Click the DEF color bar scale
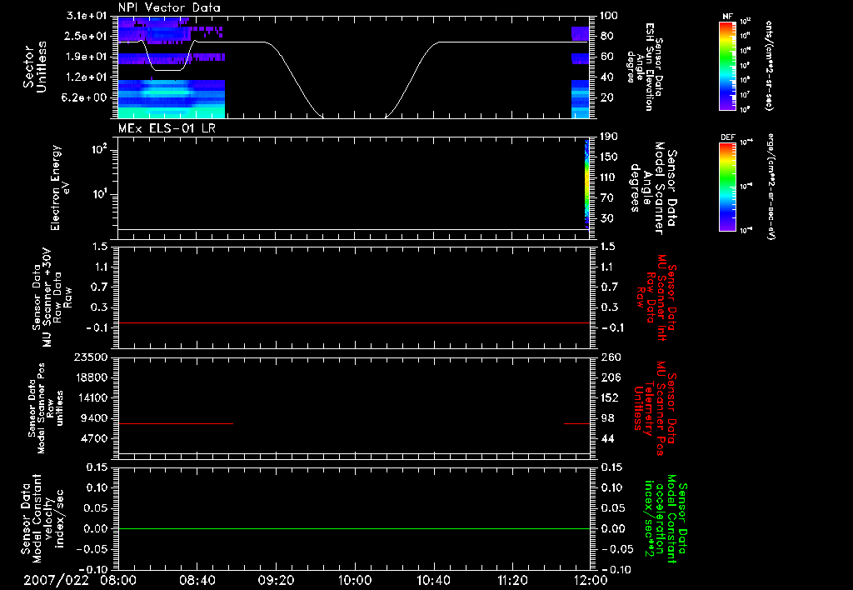853x590 pixels. [727, 187]
